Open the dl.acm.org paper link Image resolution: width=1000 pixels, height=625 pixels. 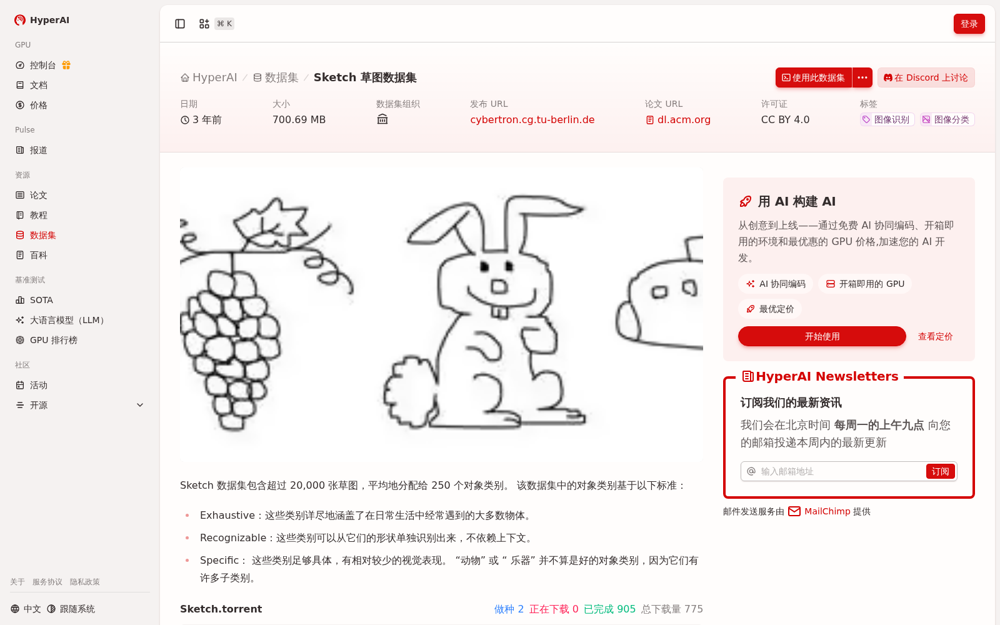pyautogui.click(x=684, y=120)
